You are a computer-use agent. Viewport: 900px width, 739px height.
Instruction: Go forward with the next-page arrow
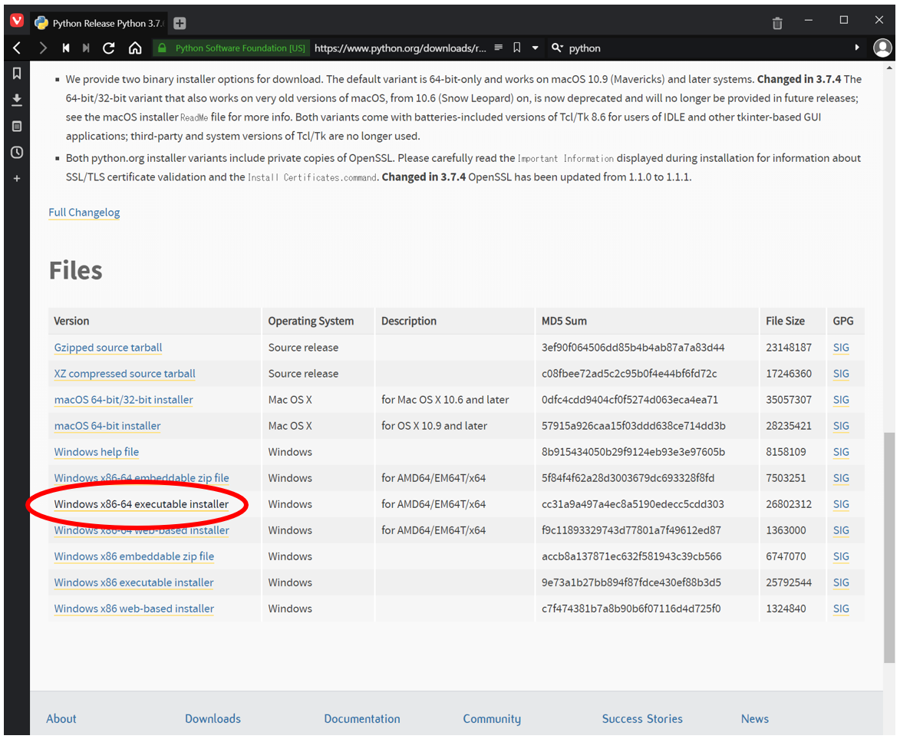click(42, 48)
